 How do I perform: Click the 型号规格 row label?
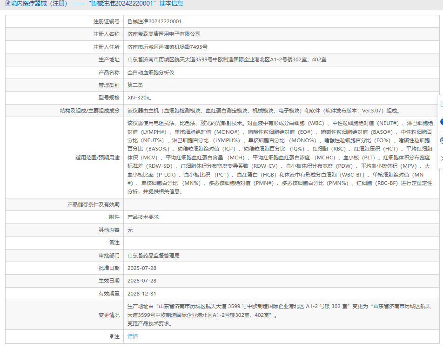pyautogui.click(x=109, y=98)
